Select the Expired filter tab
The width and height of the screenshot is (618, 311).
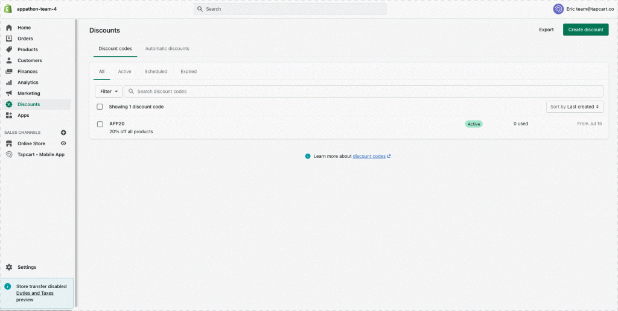point(188,72)
